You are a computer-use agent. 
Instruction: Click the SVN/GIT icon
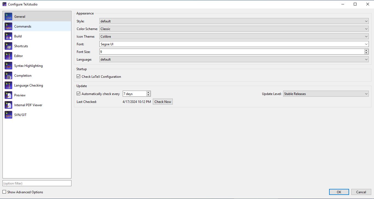(x=8, y=115)
